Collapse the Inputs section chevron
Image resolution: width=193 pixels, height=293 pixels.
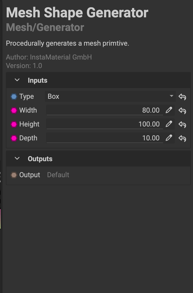17,80
